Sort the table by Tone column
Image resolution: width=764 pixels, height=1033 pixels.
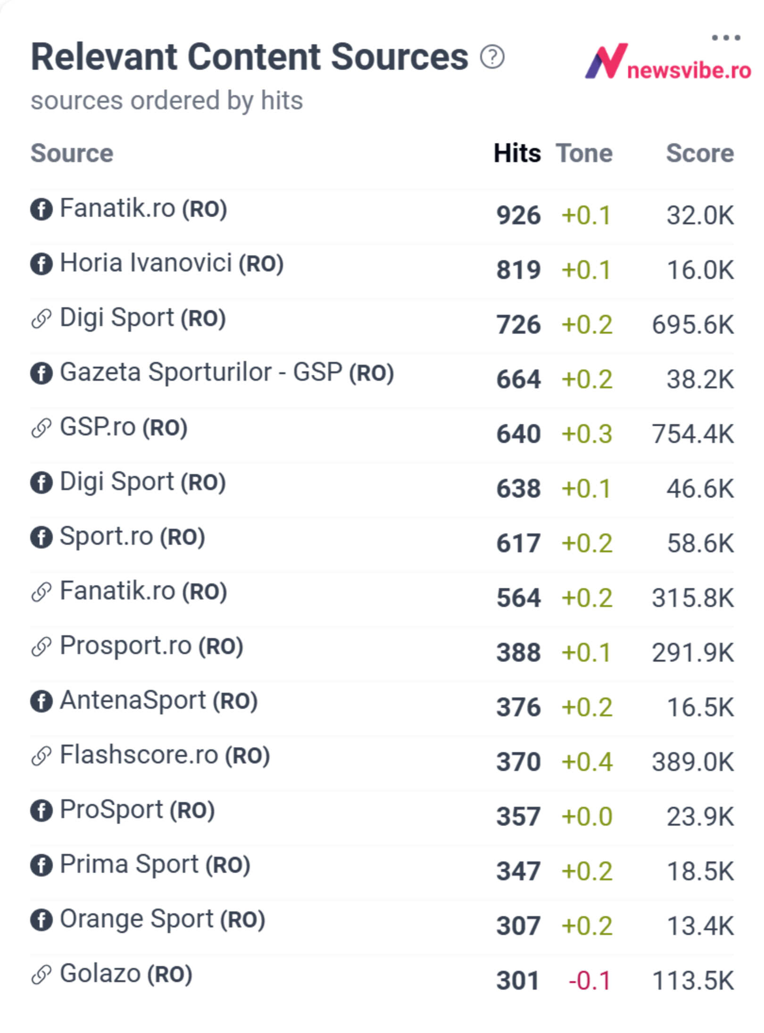pos(584,153)
